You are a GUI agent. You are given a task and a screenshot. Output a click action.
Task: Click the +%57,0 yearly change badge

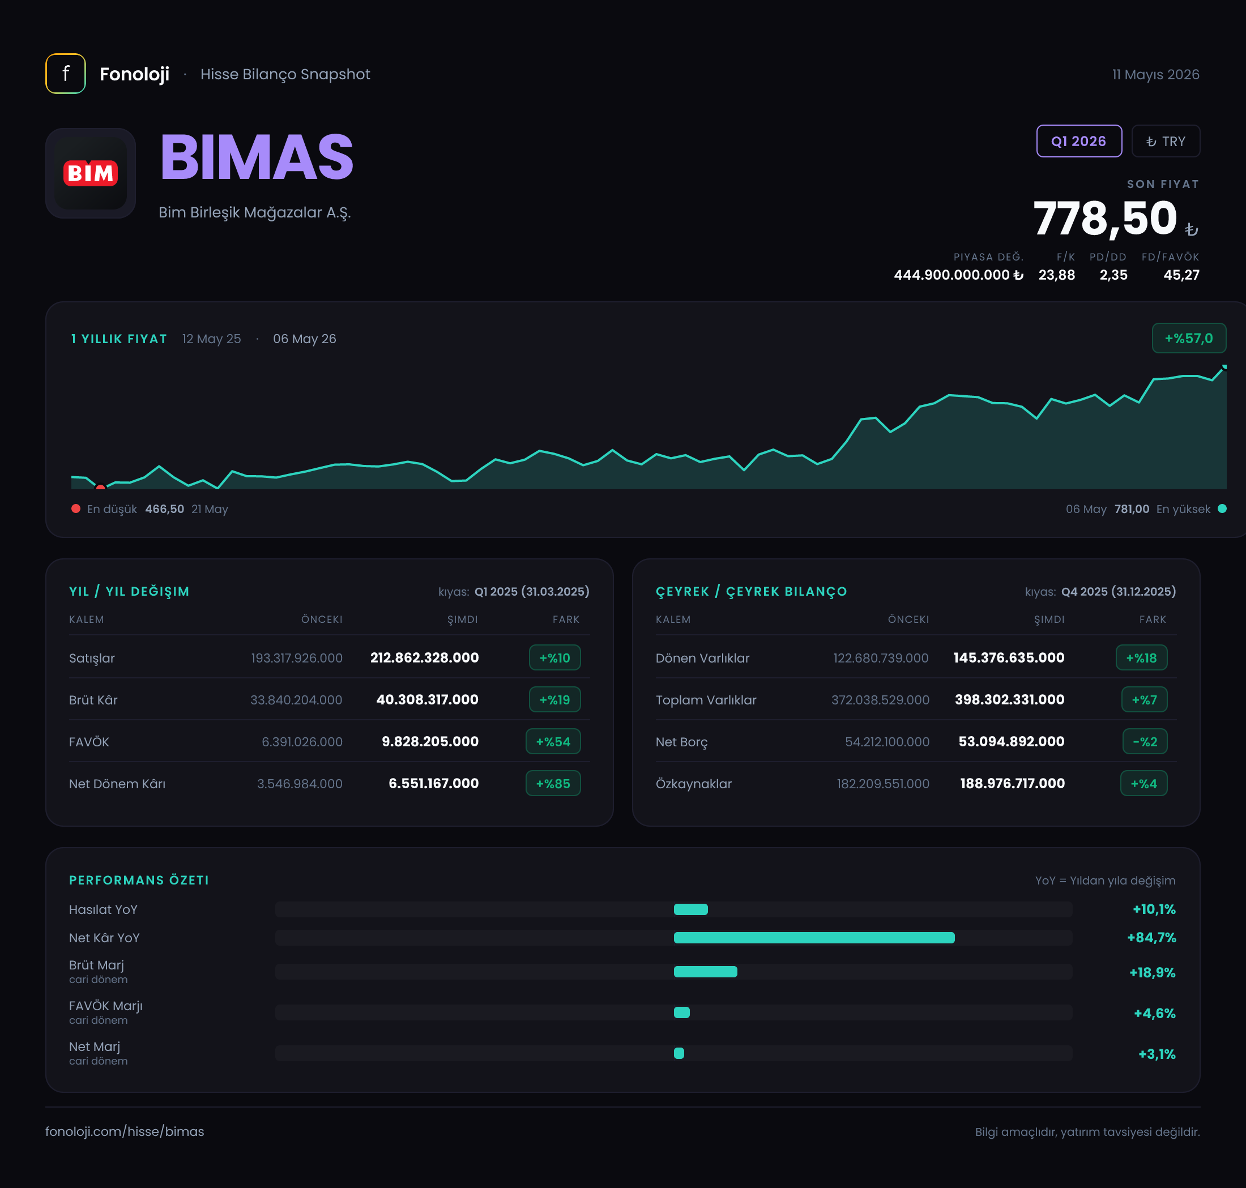pyautogui.click(x=1188, y=338)
